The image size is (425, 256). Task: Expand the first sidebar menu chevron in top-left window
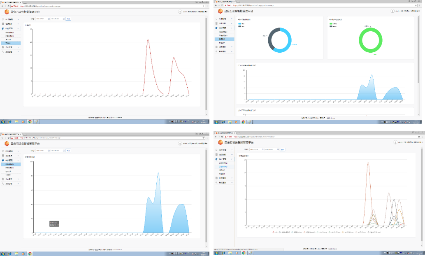tap(18, 19)
